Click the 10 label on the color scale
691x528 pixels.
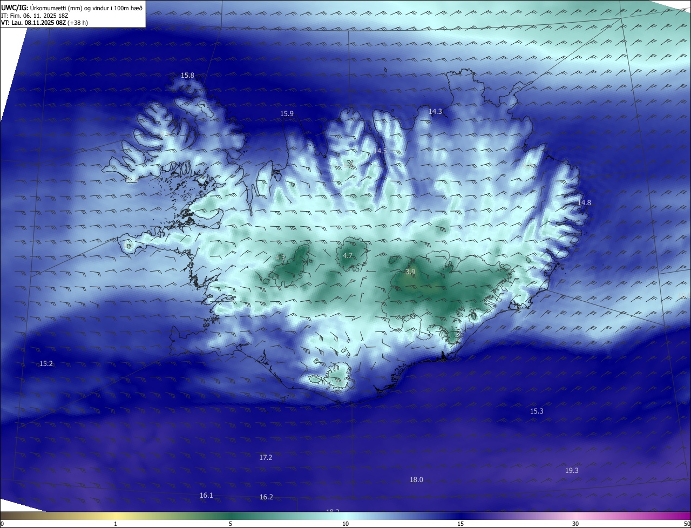click(345, 524)
